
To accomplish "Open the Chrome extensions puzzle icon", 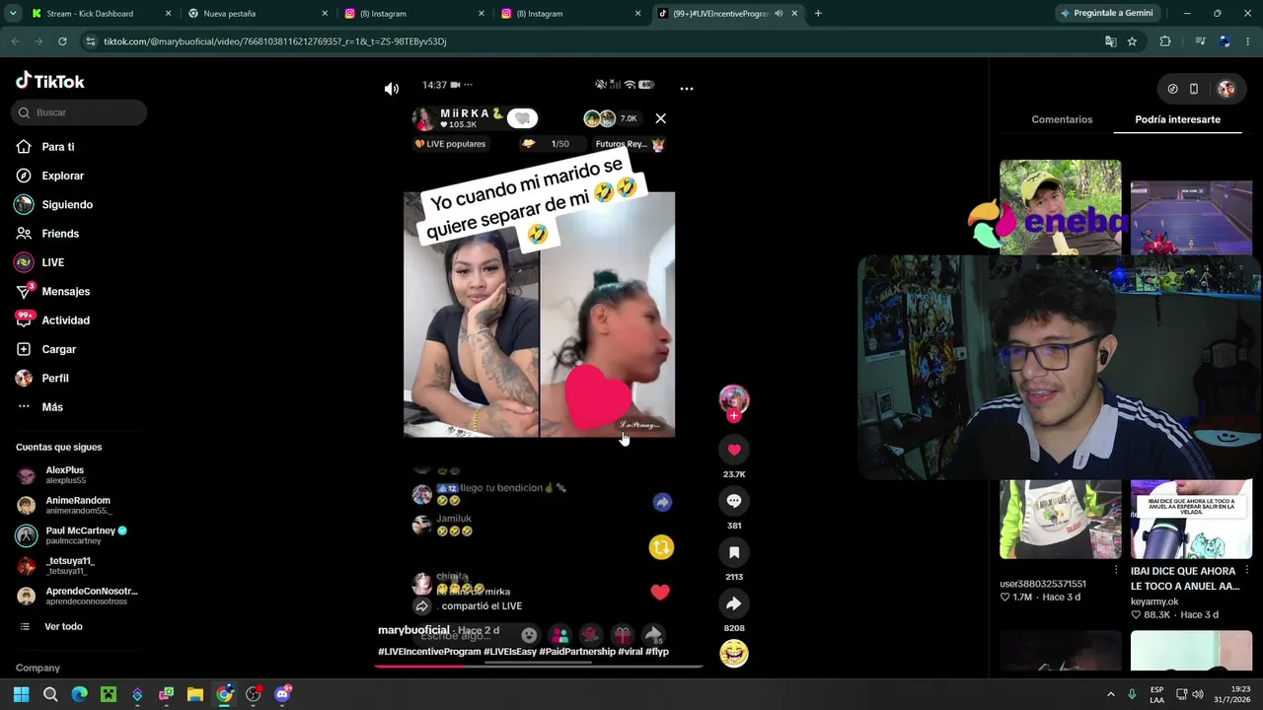I will (1165, 41).
